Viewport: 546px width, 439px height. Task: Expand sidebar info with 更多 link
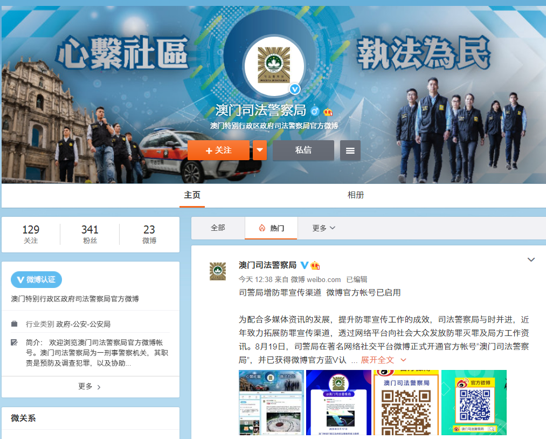[x=89, y=386]
